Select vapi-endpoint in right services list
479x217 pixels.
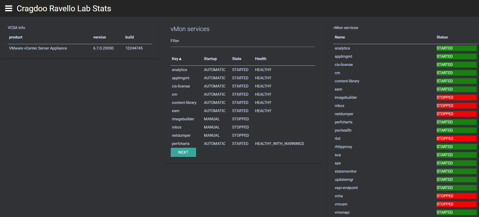(x=346, y=188)
